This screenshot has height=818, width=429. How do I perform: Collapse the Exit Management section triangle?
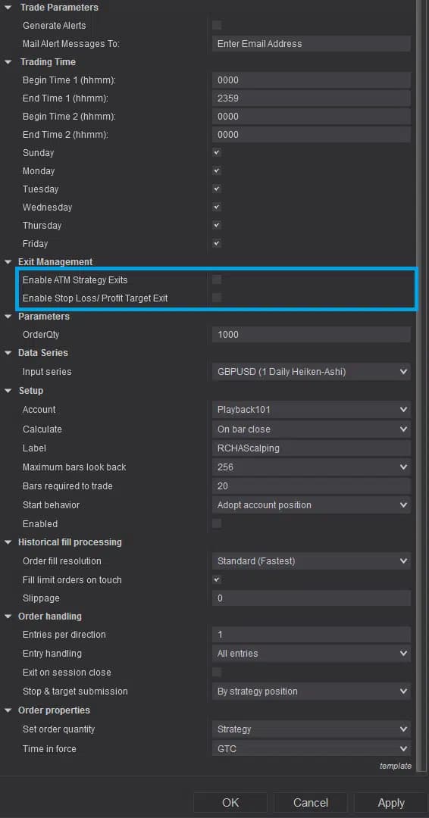click(8, 262)
